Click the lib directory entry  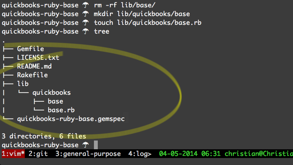[23, 84]
